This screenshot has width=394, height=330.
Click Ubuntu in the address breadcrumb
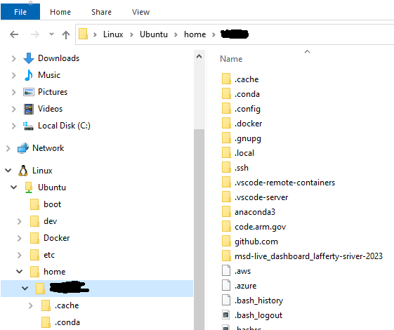[154, 34]
